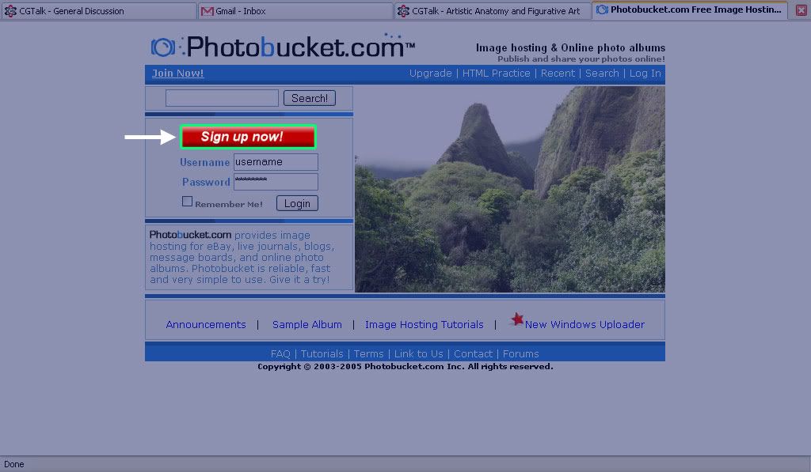Open Search from the top navigation bar

tap(602, 74)
